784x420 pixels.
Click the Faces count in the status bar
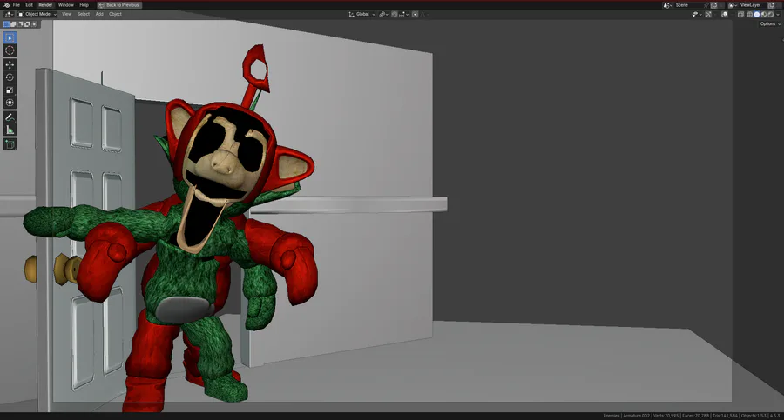(x=695, y=416)
